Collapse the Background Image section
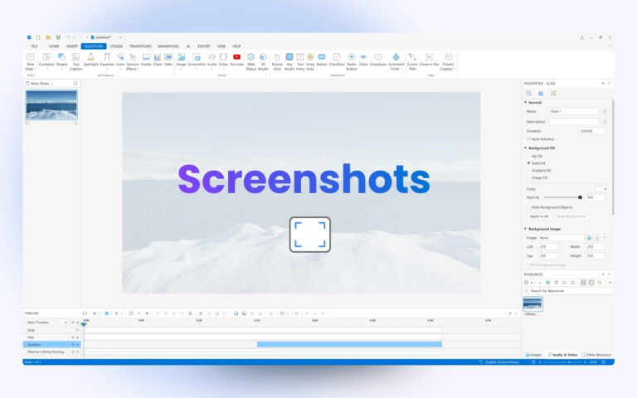The height and width of the screenshot is (398, 637). pos(525,229)
